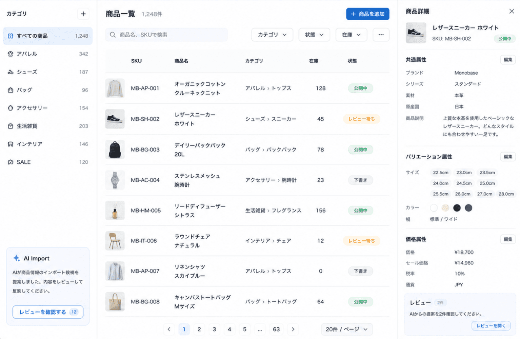Click 編集 button for バリエーション属性
The height and width of the screenshot is (339, 520).
click(x=508, y=157)
